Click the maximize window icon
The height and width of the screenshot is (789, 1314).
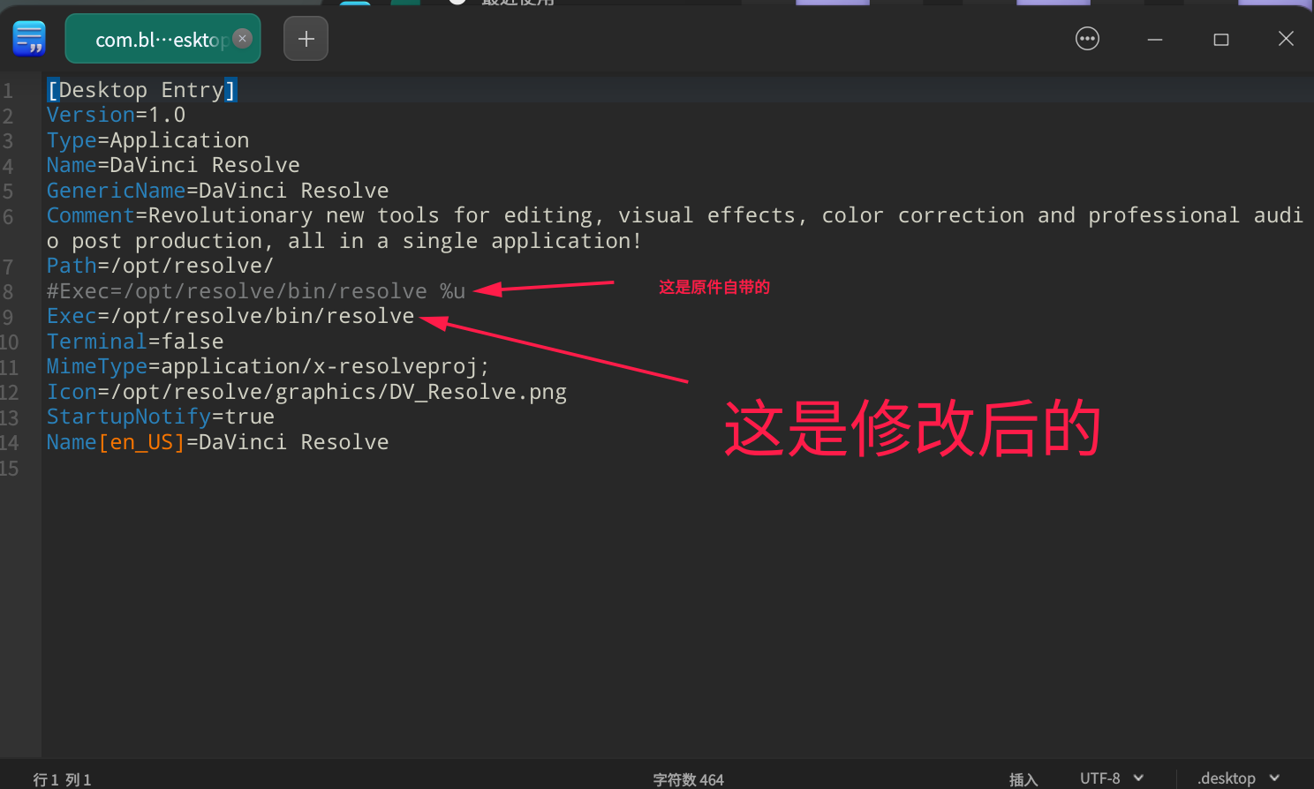tap(1220, 39)
